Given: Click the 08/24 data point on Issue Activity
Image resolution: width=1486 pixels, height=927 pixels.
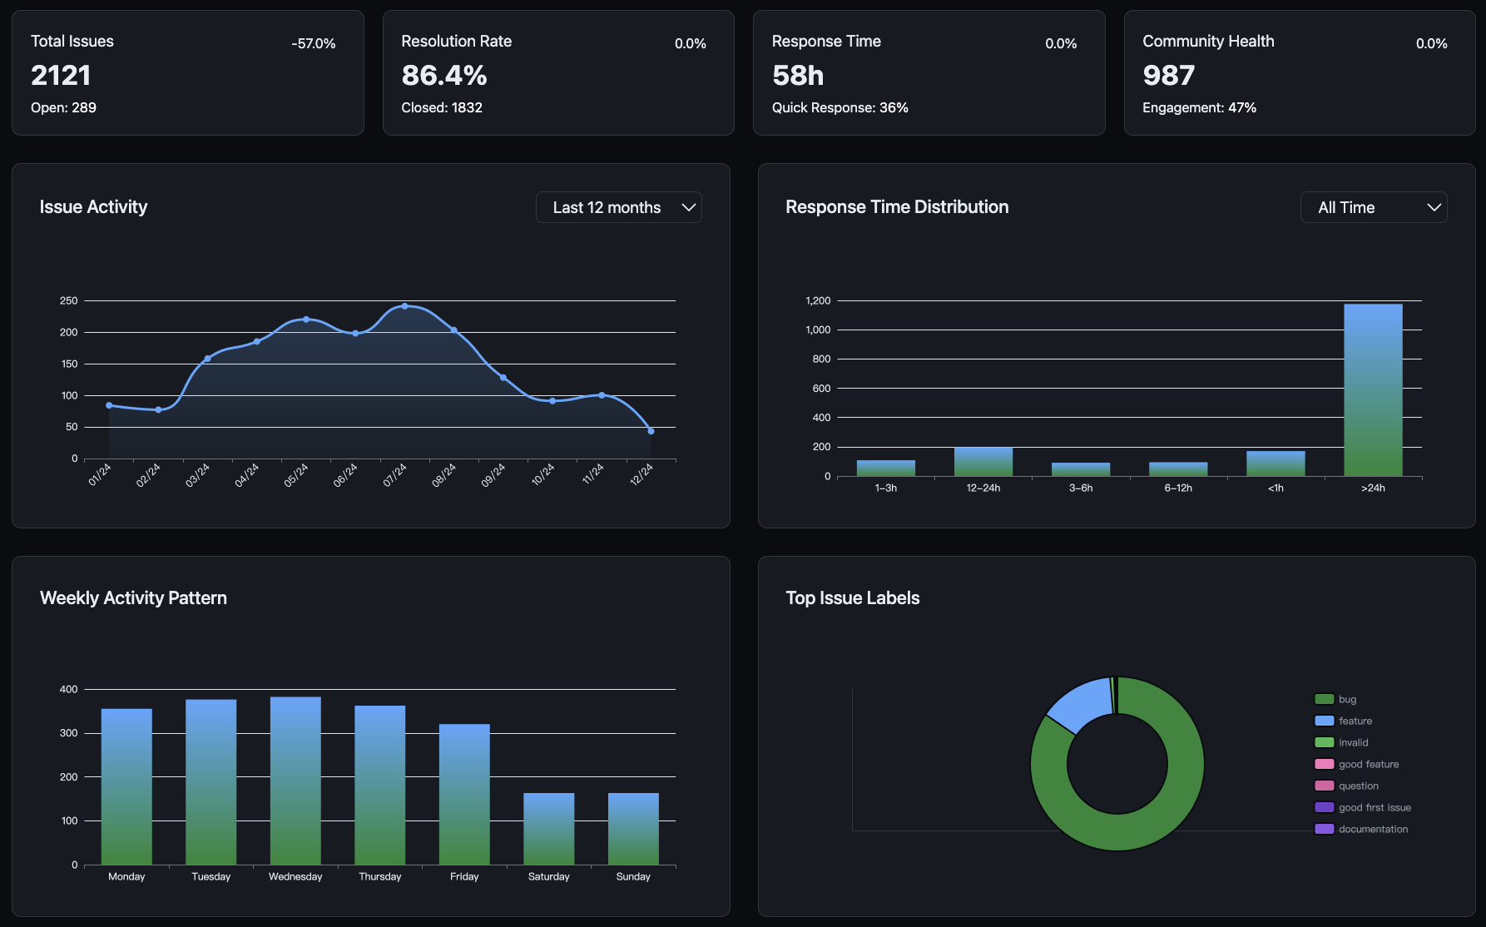Looking at the screenshot, I should click(453, 330).
